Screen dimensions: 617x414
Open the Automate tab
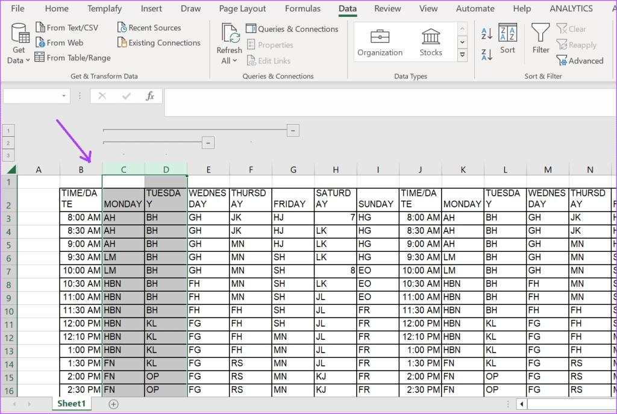pos(475,8)
